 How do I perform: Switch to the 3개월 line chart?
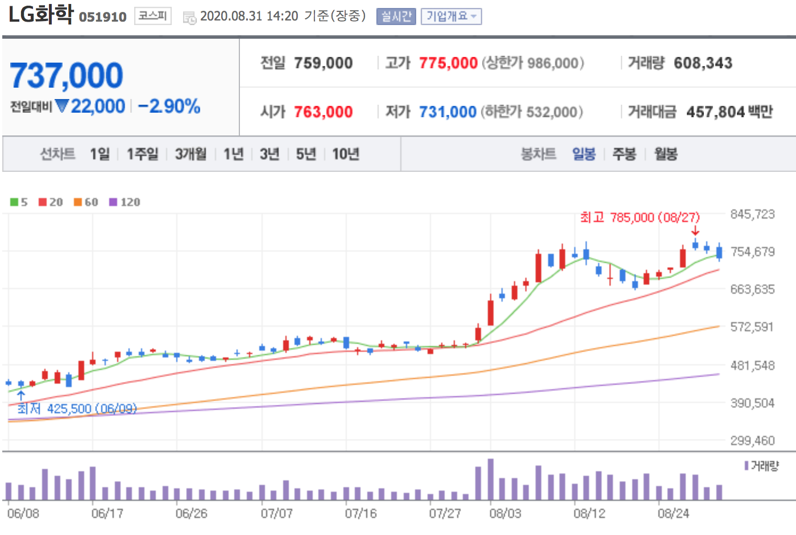pos(190,154)
